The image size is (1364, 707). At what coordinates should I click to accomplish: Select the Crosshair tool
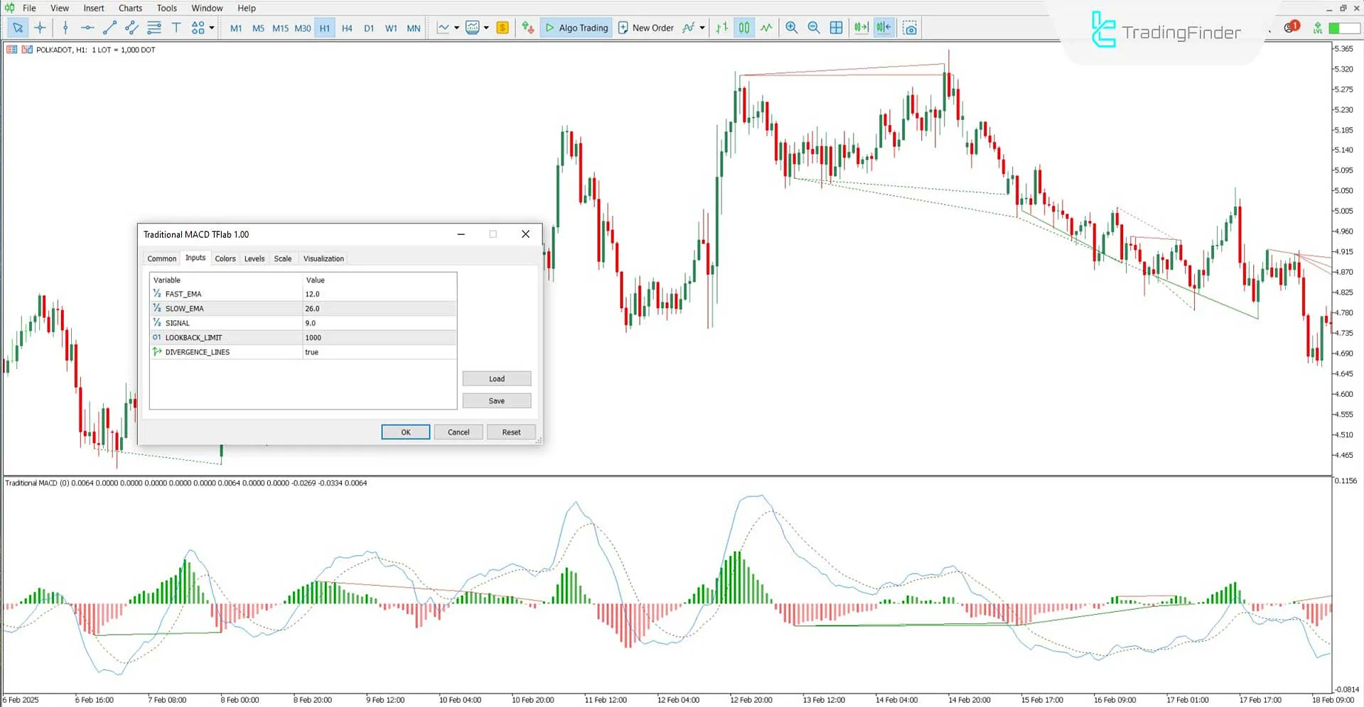[40, 28]
